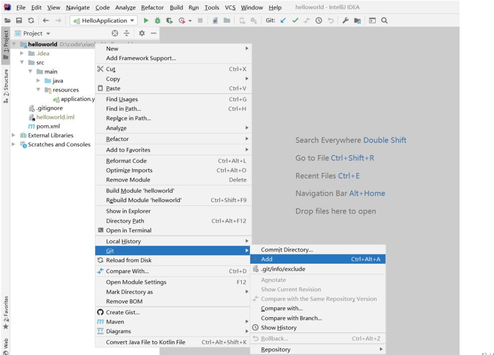Viewport: 494px width, 355px height.
Task: Click the Git update project blue arrow
Action: (283, 20)
